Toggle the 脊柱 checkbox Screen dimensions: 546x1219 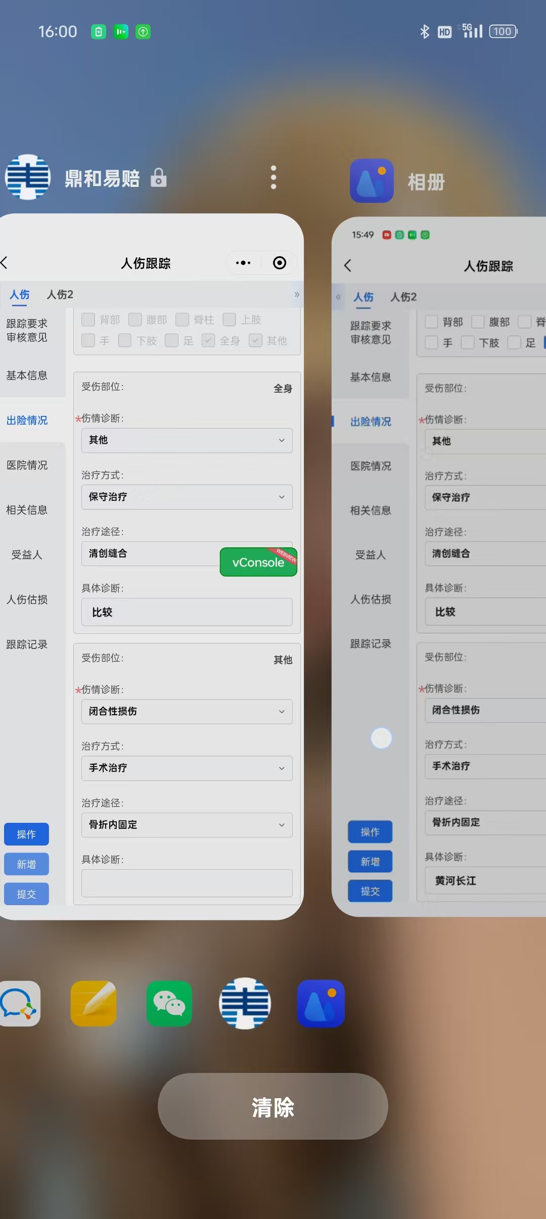click(183, 319)
